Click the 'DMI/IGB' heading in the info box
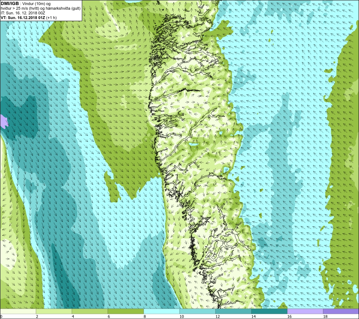 pyautogui.click(x=10, y=4)
